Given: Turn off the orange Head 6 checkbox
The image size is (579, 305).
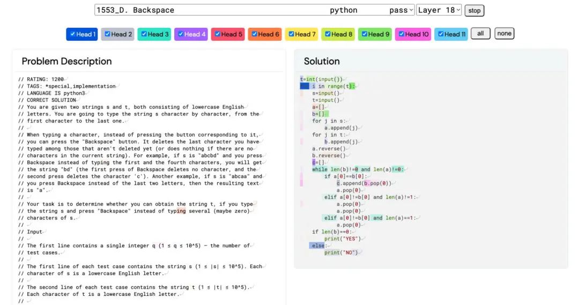Looking at the screenshot, I should (254, 34).
